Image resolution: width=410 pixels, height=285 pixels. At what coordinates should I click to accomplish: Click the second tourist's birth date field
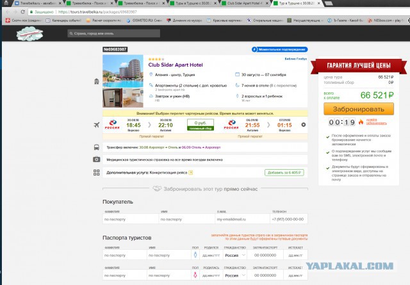tap(211, 275)
